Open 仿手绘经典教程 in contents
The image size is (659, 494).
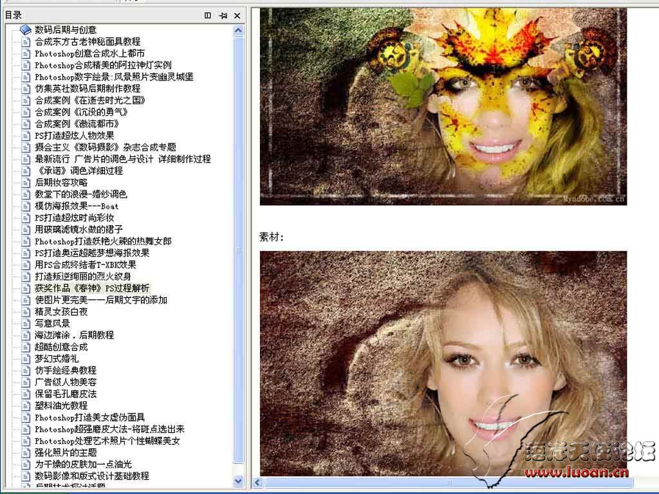(x=66, y=370)
